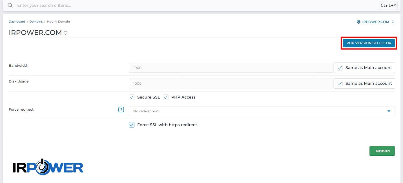Toggle Disk Usage Same as Main account checkbox
Image resolution: width=403 pixels, height=183 pixels.
(340, 84)
